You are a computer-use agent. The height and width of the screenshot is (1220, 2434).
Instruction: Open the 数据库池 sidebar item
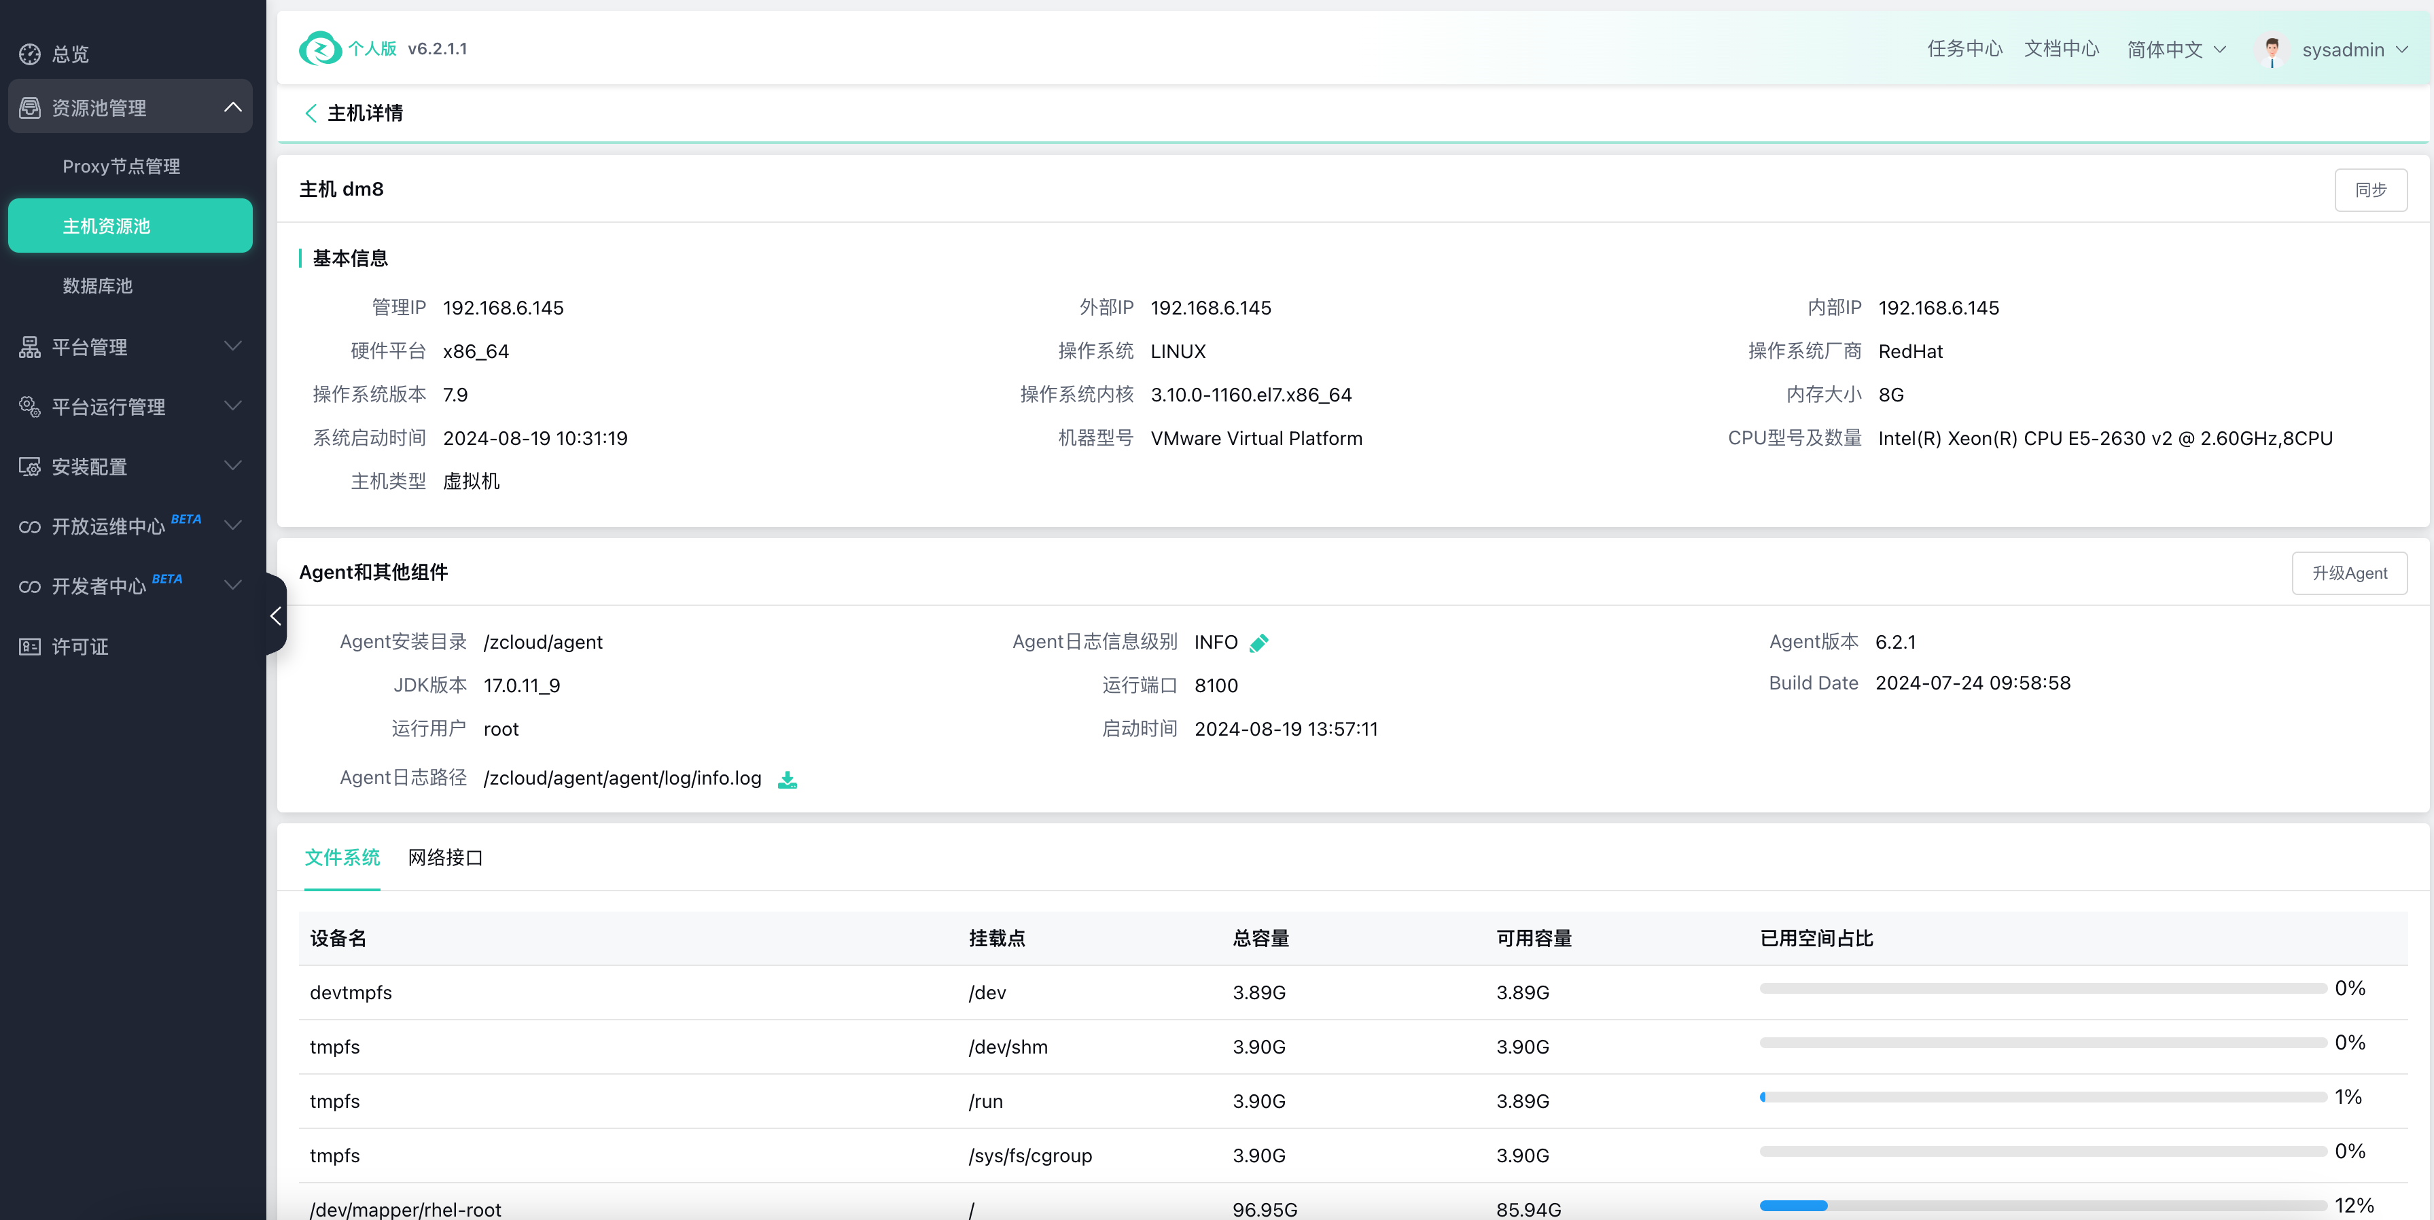(x=97, y=286)
